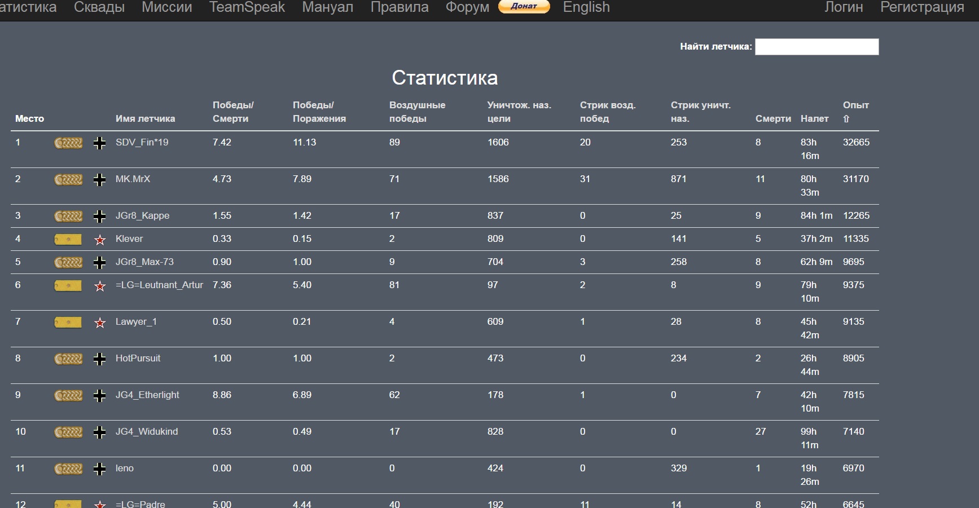
Task: Click the Место column header
Action: [29, 119]
